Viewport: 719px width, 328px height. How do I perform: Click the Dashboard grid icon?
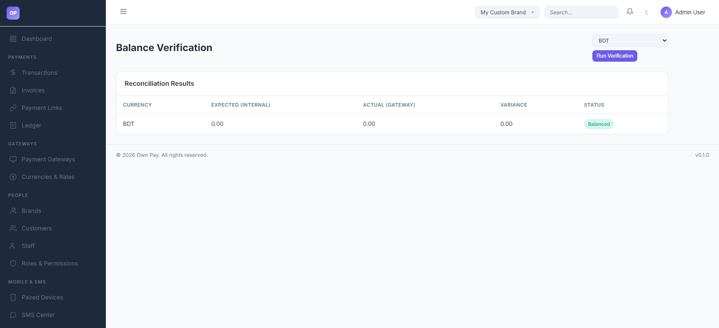13,39
